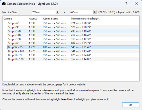The height and width of the screenshot is (110, 142).
Task: Select the 5mp - 60 camera row
Action: tap(73, 43)
